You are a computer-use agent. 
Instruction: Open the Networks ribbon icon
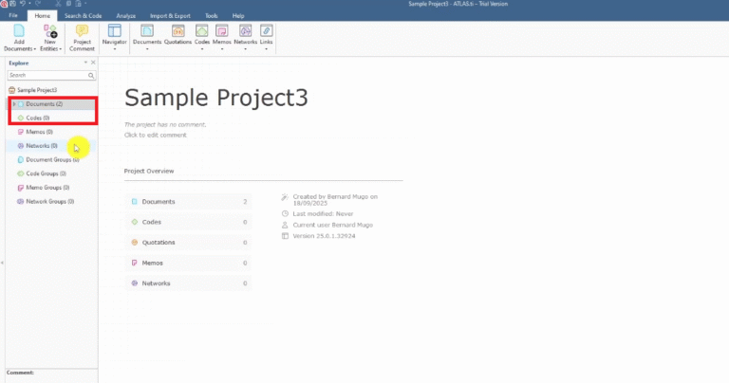[x=246, y=31]
